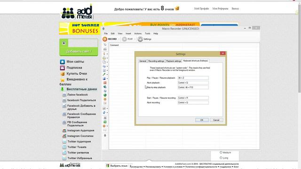Viewport: 301px width, 169px height.
Task: Click the Start / Pause / Resume recording hotkey field
Action: click(193, 98)
